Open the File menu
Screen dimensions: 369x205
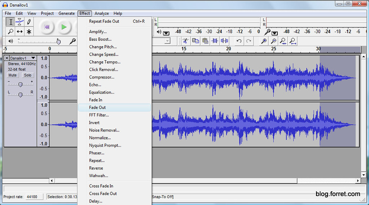pyautogui.click(x=8, y=13)
